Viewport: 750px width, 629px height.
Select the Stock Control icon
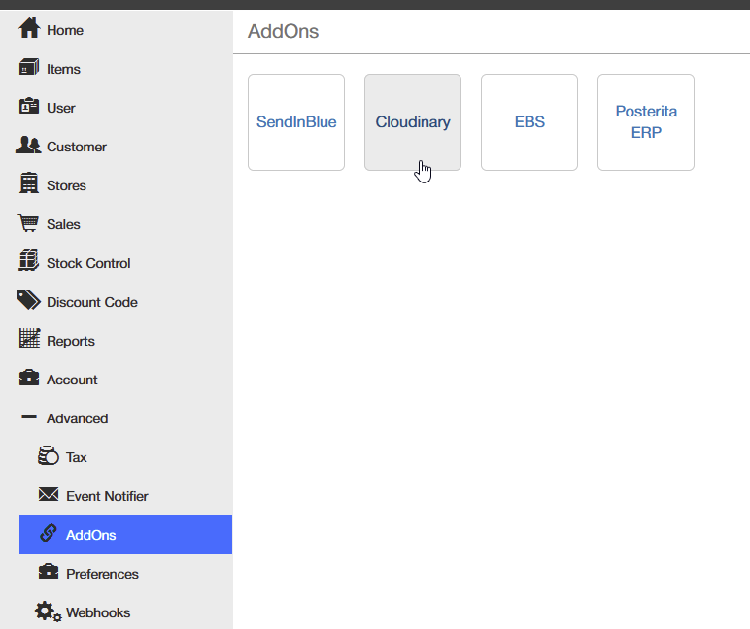[29, 260]
